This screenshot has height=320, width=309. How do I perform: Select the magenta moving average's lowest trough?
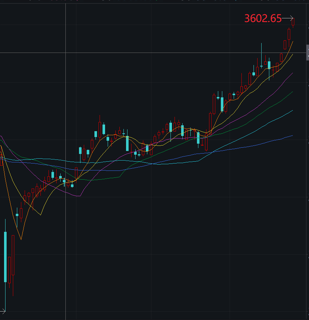click(x=79, y=196)
